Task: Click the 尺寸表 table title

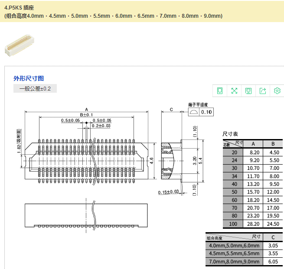Action: [x=230, y=134]
